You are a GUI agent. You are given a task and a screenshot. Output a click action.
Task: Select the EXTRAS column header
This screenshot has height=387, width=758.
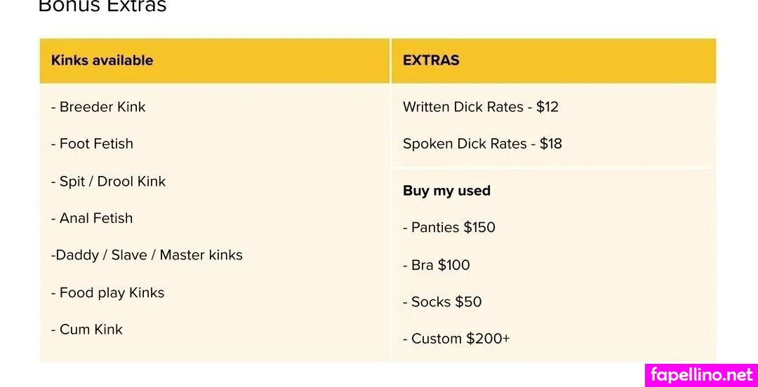[x=431, y=60]
